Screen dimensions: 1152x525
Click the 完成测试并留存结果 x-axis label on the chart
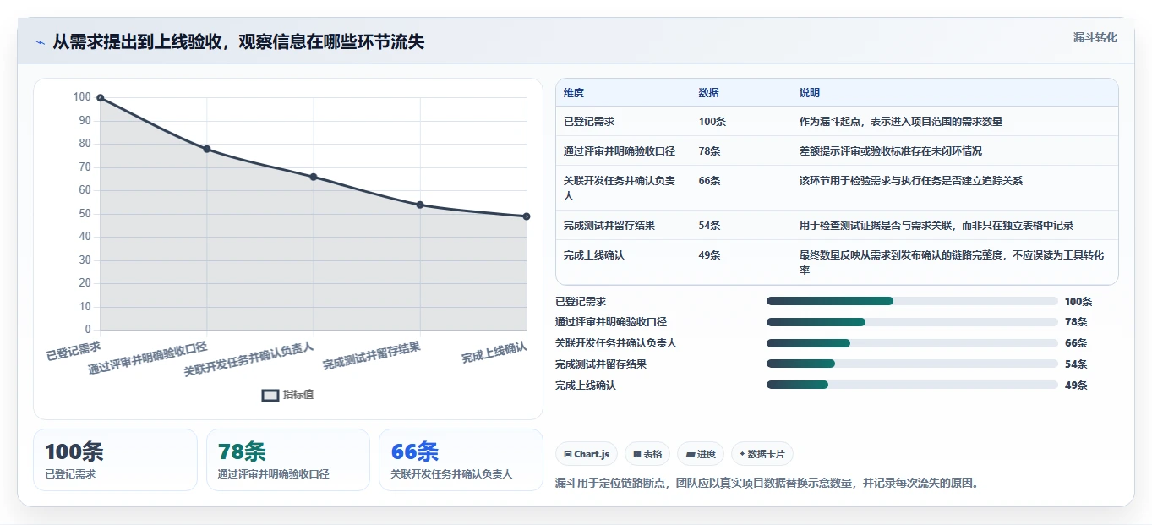click(372, 356)
